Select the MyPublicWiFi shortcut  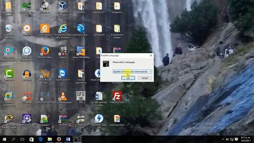pos(45,98)
